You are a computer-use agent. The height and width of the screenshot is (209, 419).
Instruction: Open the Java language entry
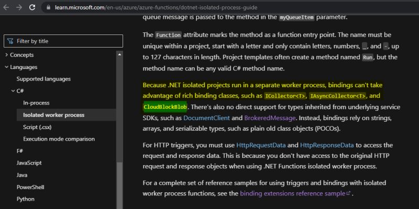coord(22,175)
